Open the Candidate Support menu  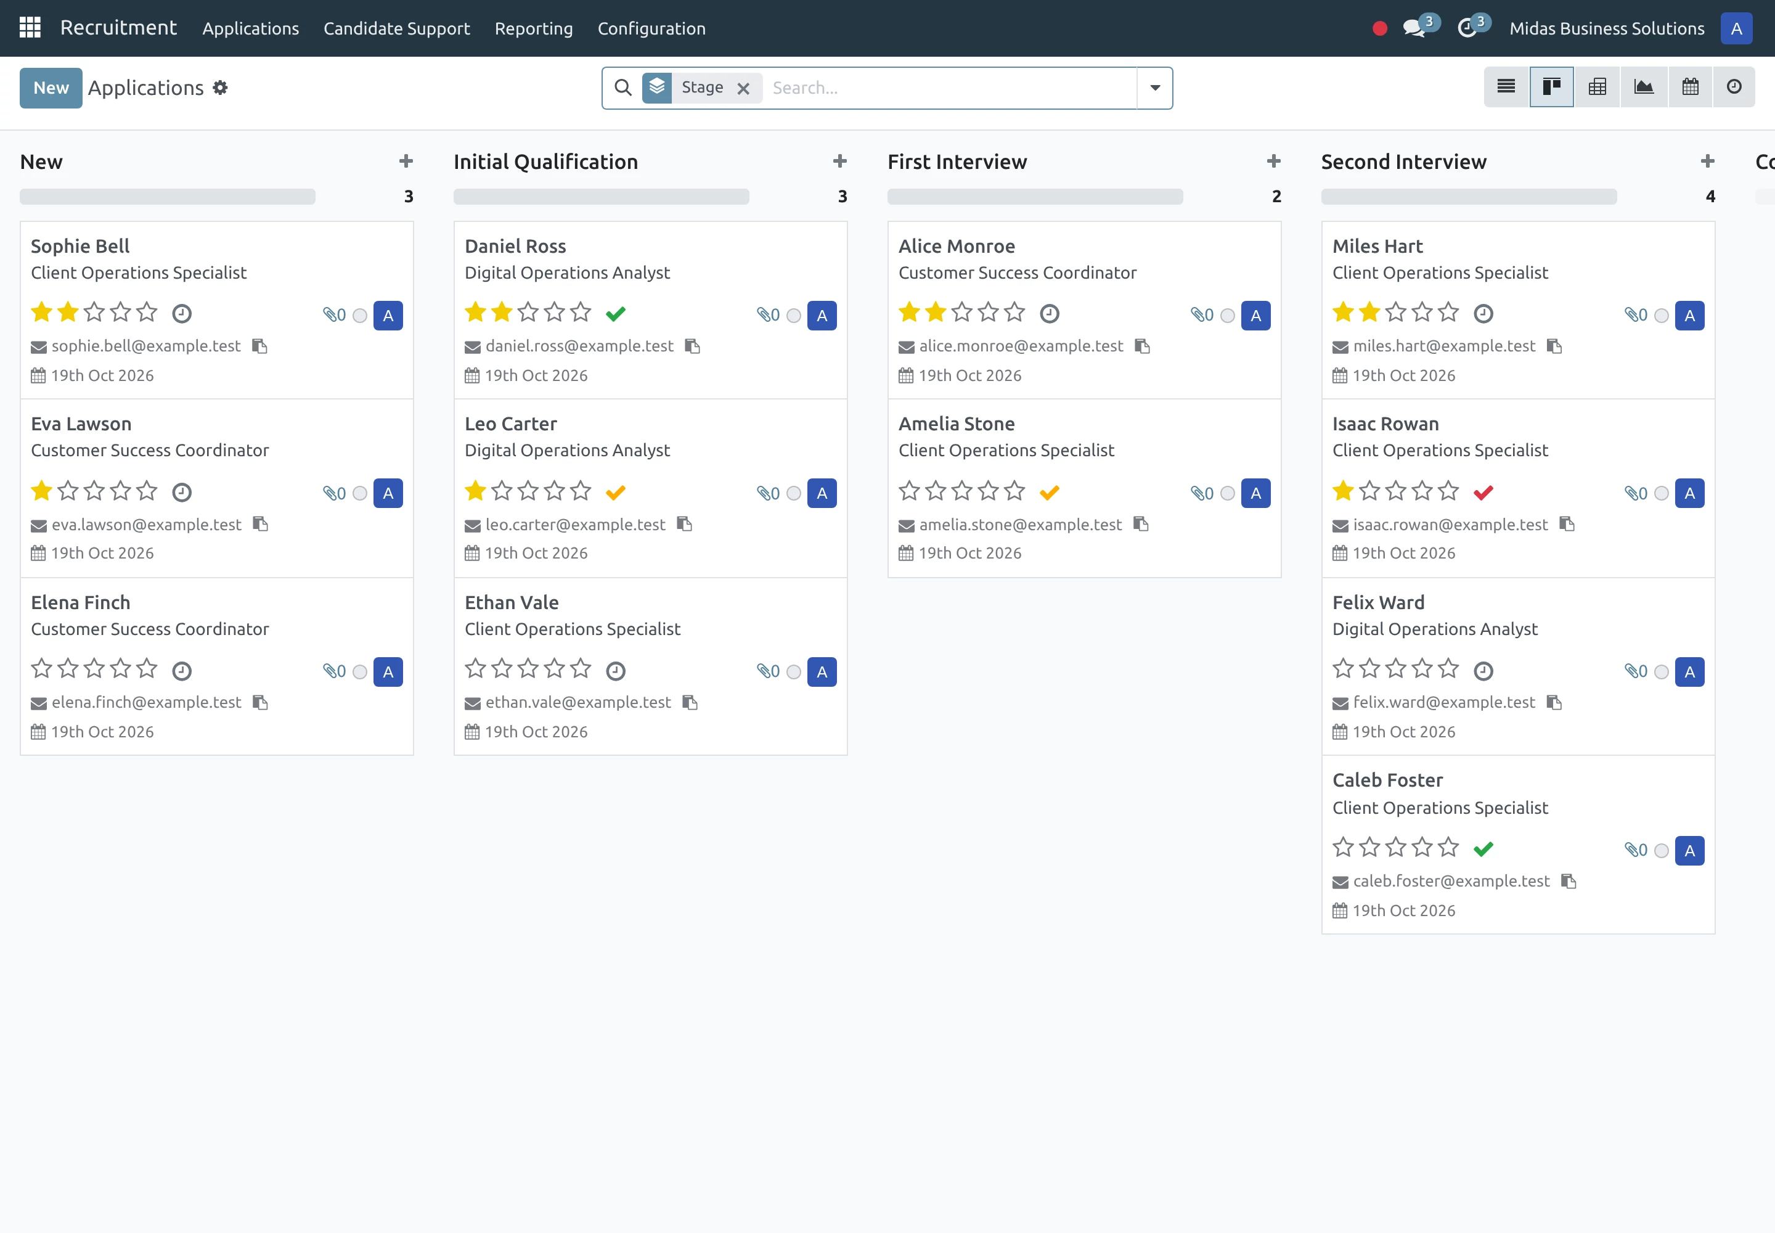(x=396, y=28)
